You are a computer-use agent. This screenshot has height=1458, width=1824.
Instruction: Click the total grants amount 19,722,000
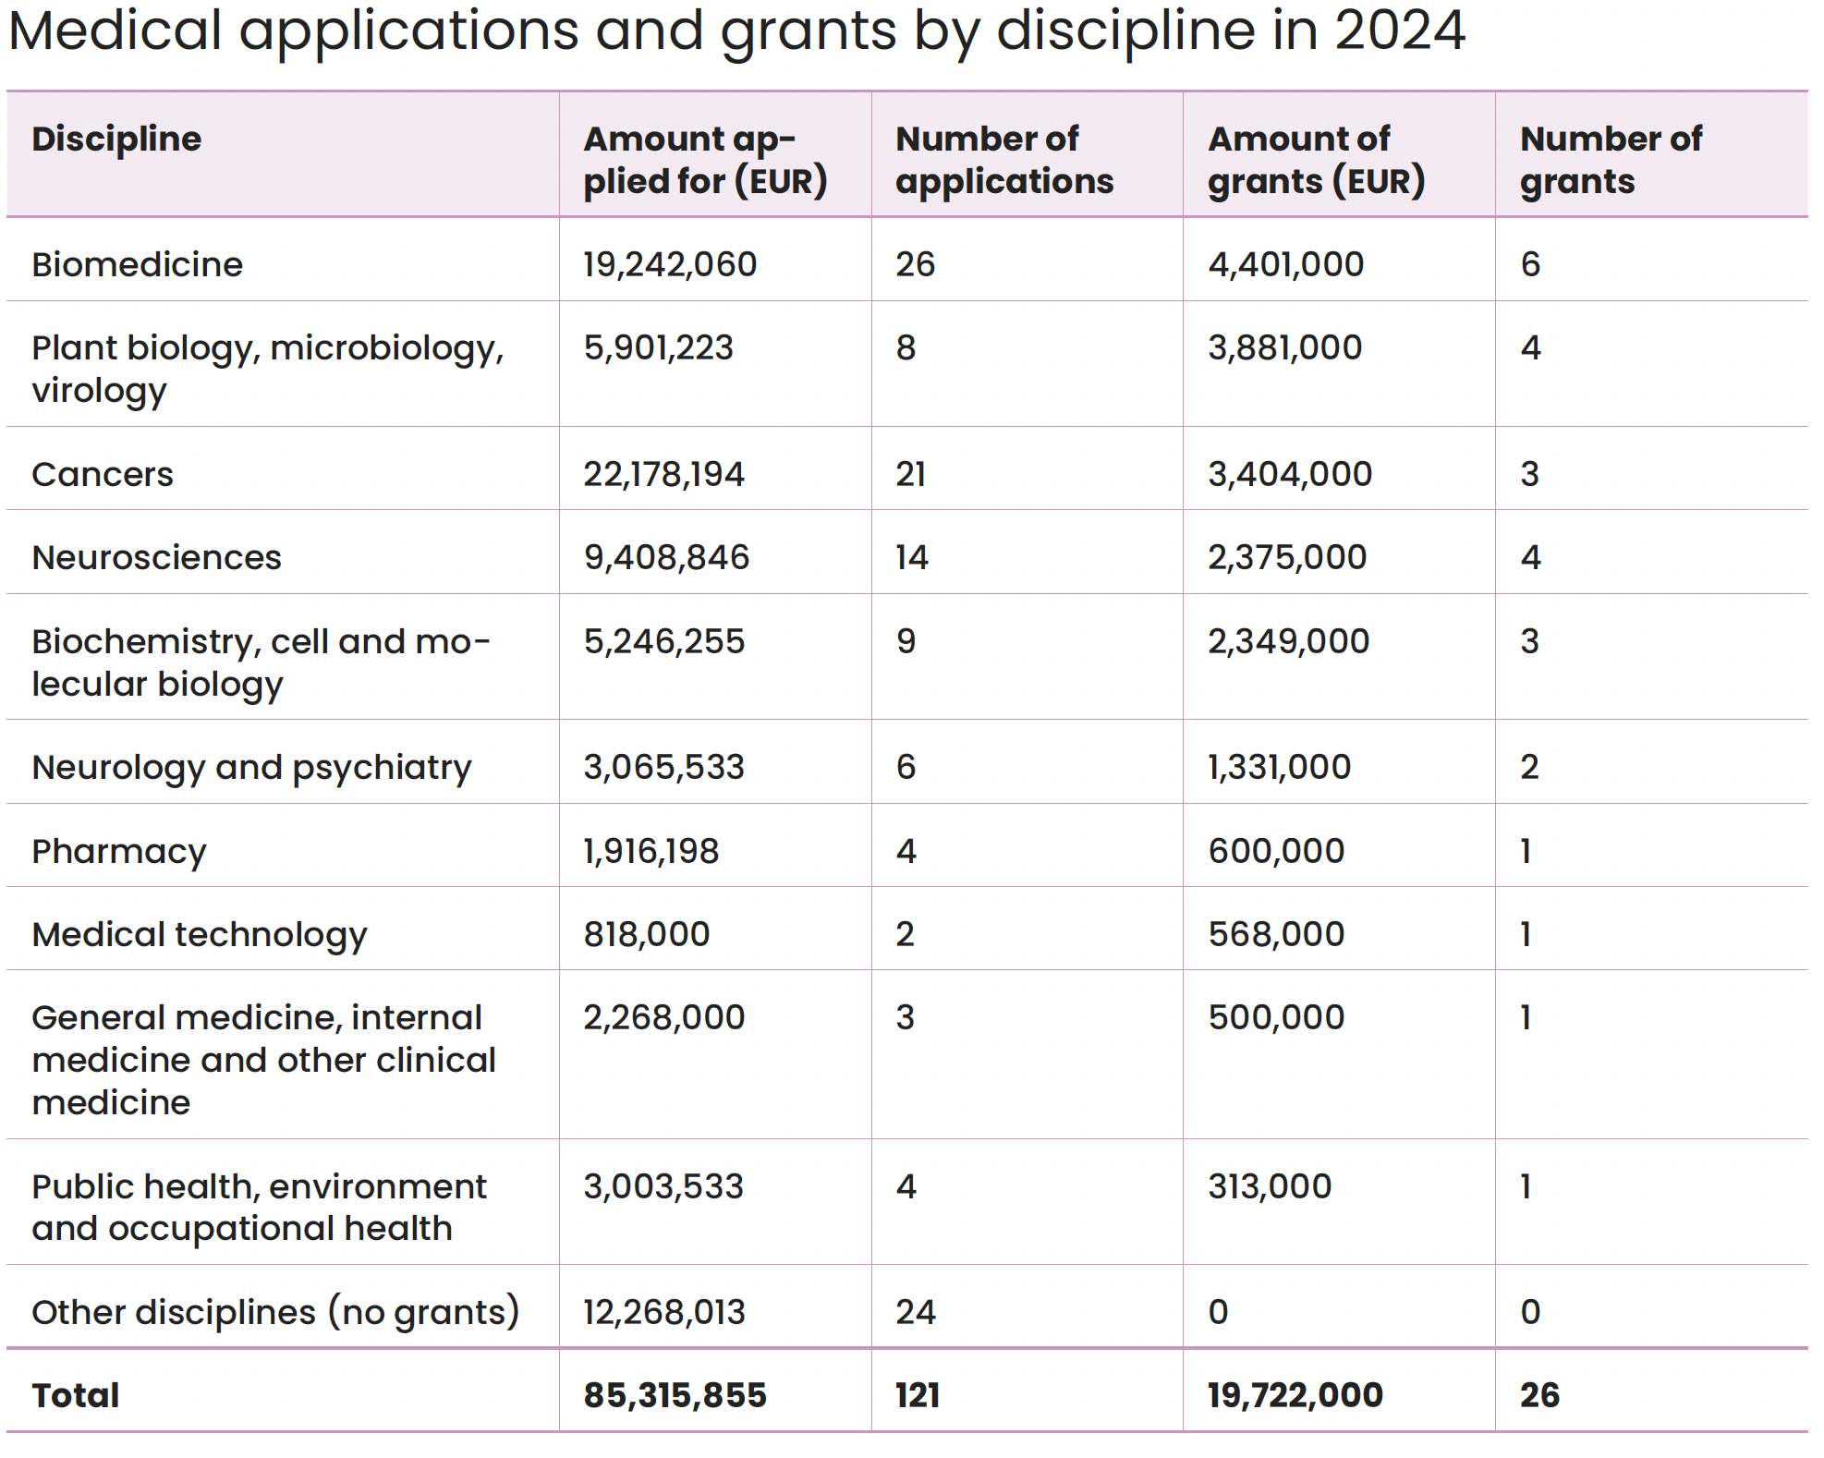pyautogui.click(x=1295, y=1395)
